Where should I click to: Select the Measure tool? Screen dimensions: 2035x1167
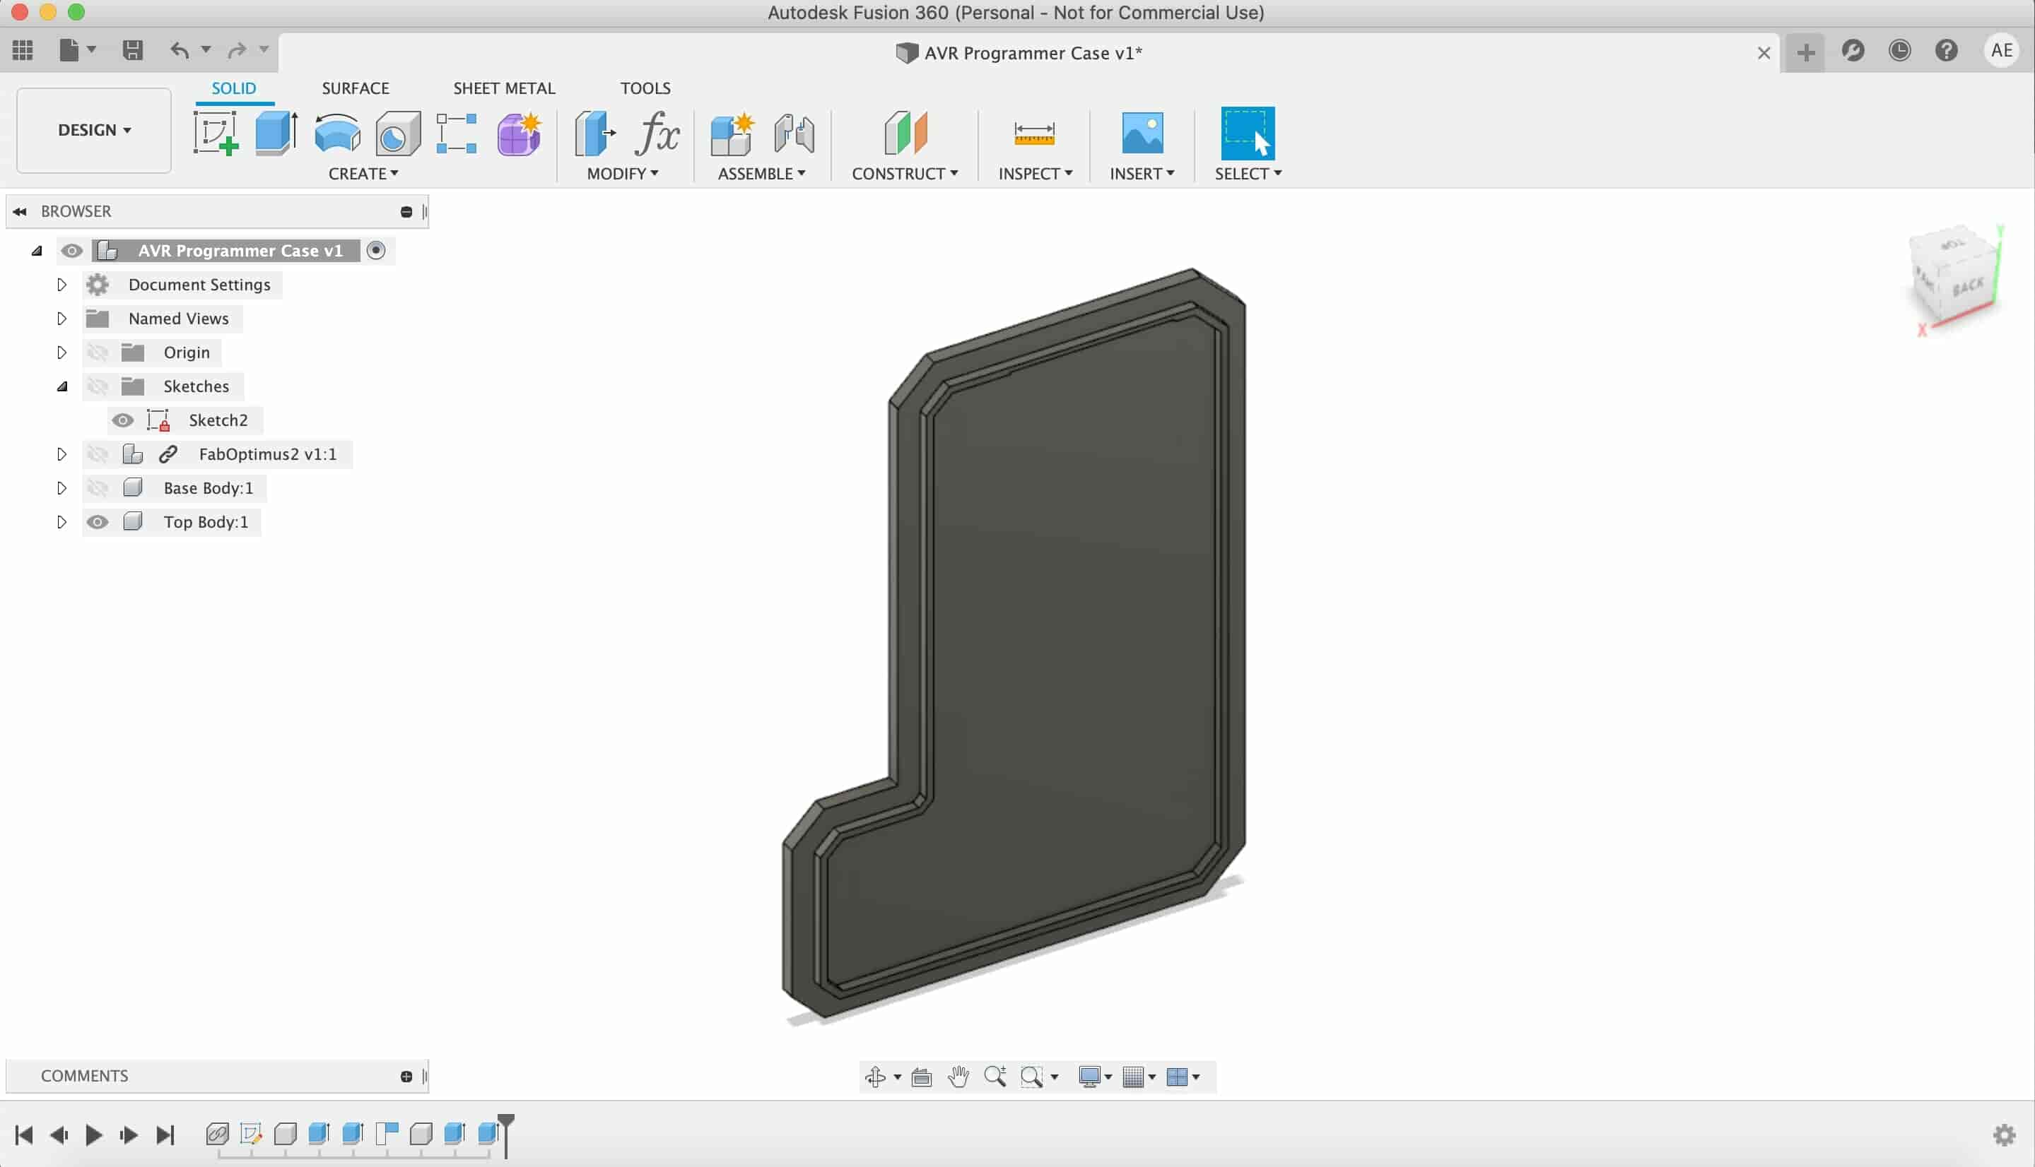1034,133
